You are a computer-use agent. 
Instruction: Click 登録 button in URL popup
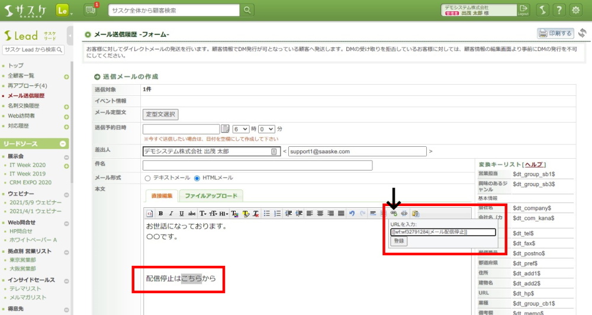click(399, 240)
